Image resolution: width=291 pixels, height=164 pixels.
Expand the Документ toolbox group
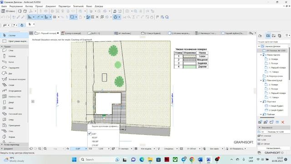(2, 149)
